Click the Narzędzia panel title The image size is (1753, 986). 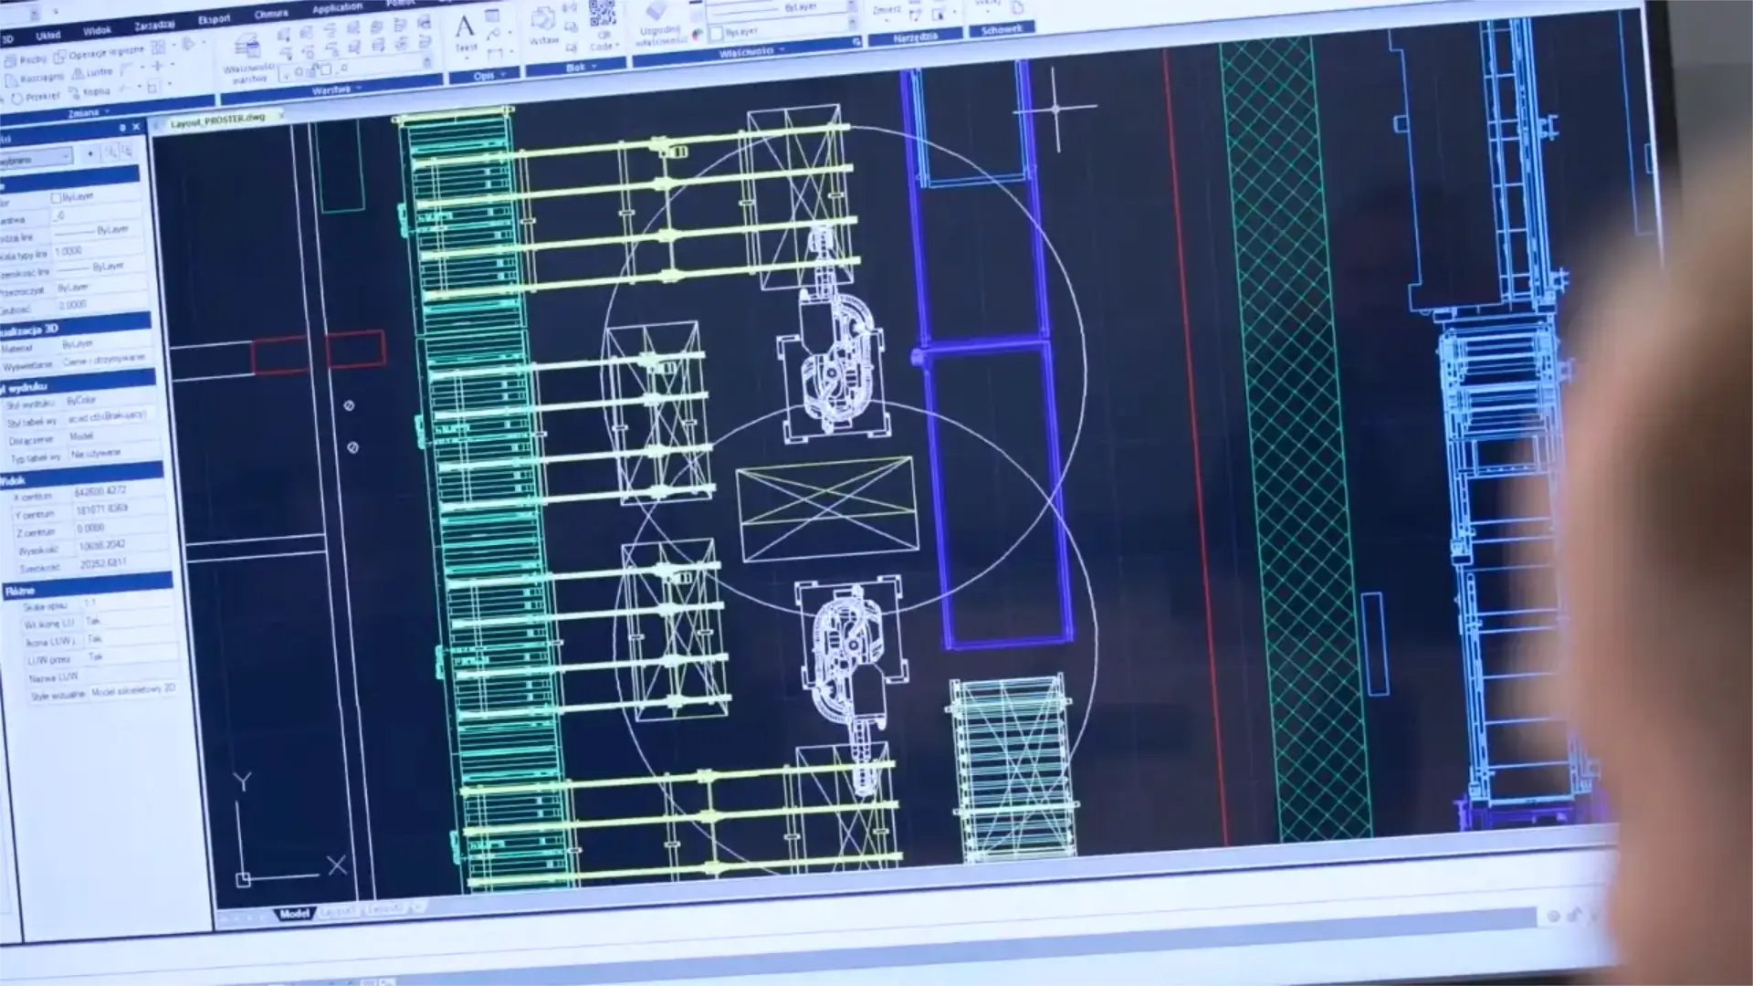point(915,37)
